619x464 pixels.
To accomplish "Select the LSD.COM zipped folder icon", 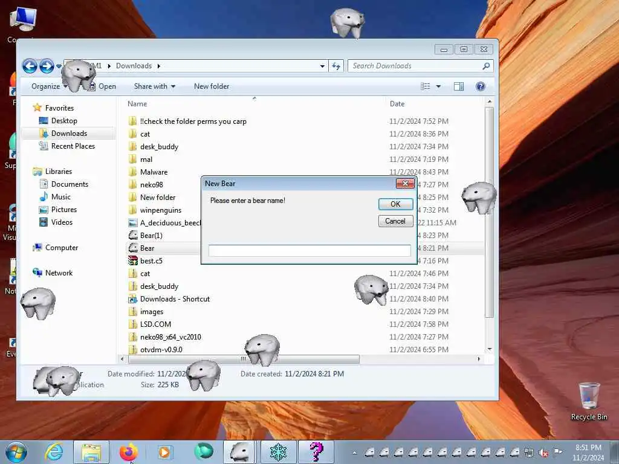I will tap(133, 324).
